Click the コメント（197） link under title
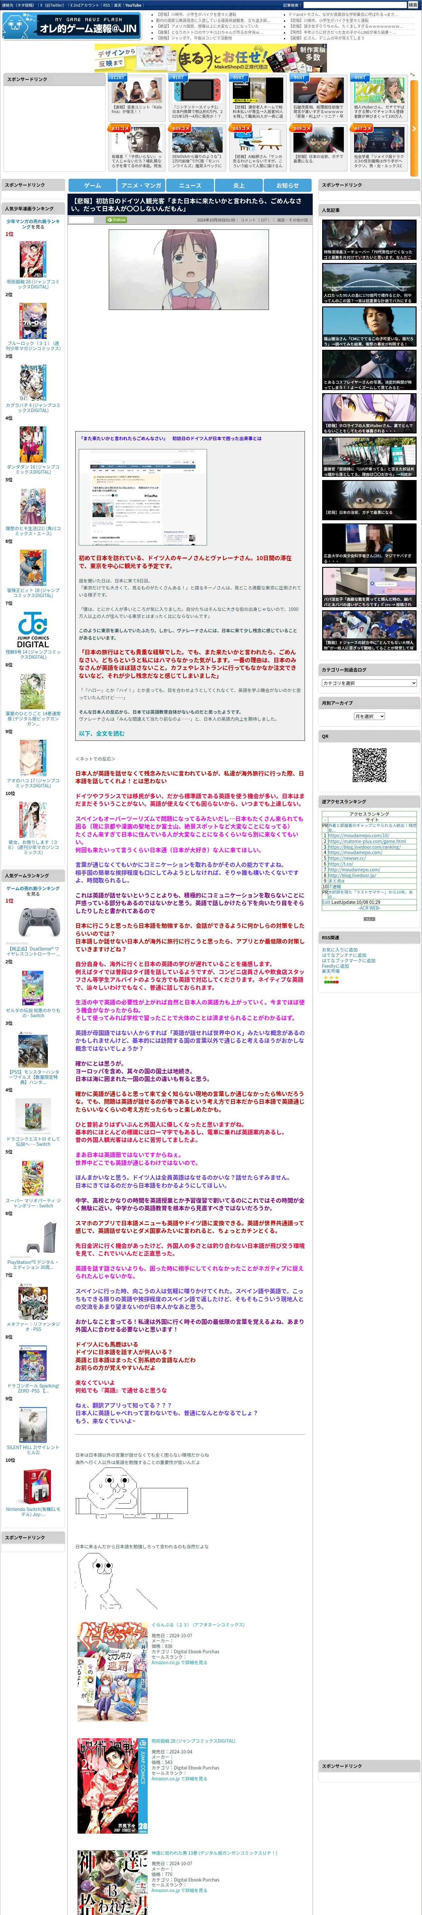Viewport: 422px width, 1915px height. coord(255,220)
